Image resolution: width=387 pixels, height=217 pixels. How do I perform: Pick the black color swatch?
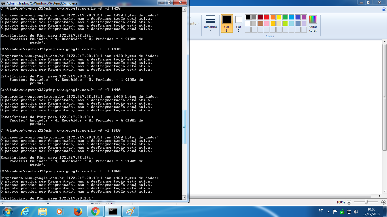248,17
